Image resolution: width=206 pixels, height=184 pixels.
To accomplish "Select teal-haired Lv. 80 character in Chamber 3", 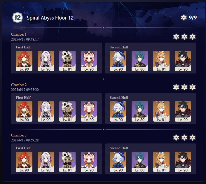I will (x=140, y=162).
